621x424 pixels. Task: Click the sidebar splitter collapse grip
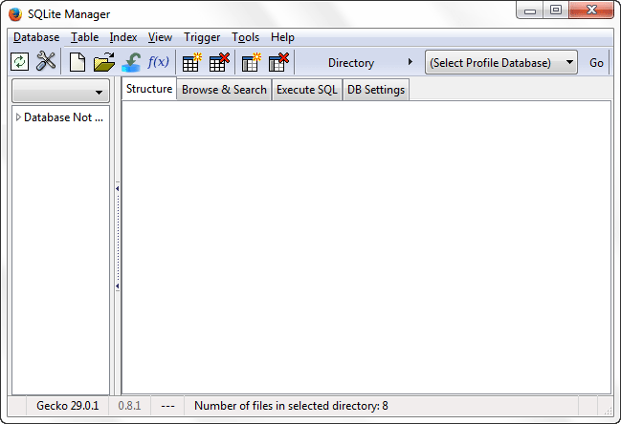(118, 237)
